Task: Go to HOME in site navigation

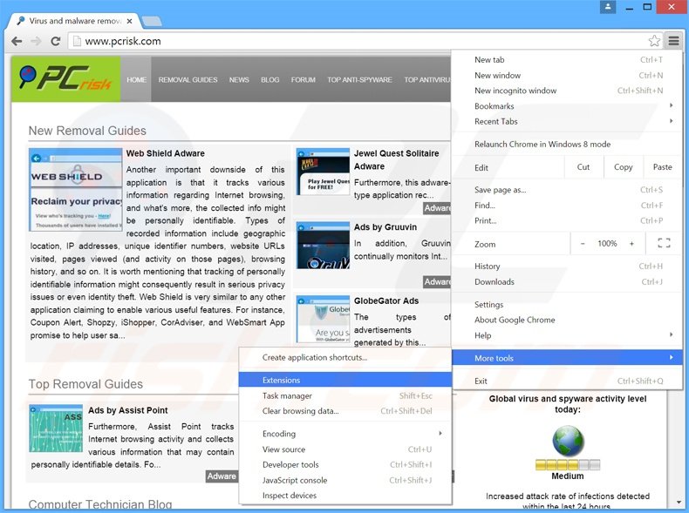Action: (x=136, y=80)
